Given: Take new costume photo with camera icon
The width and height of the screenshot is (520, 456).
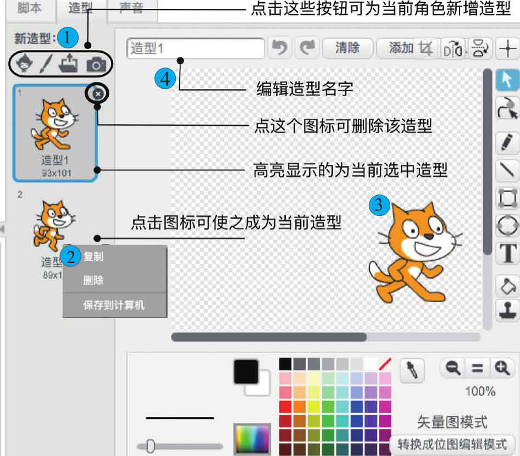Looking at the screenshot, I should click(x=96, y=65).
